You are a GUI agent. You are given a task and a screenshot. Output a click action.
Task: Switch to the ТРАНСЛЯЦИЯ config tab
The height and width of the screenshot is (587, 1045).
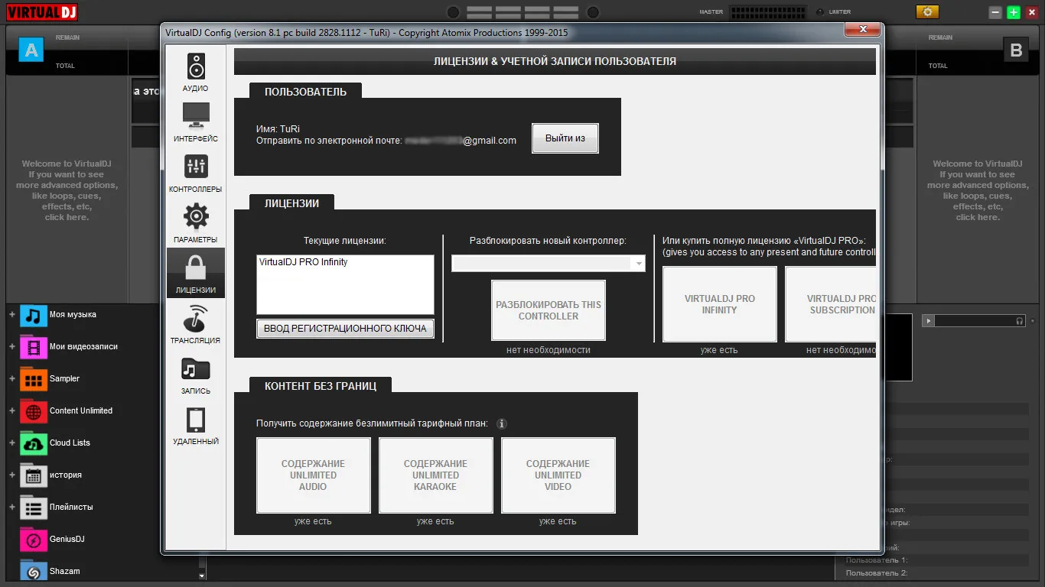196,324
